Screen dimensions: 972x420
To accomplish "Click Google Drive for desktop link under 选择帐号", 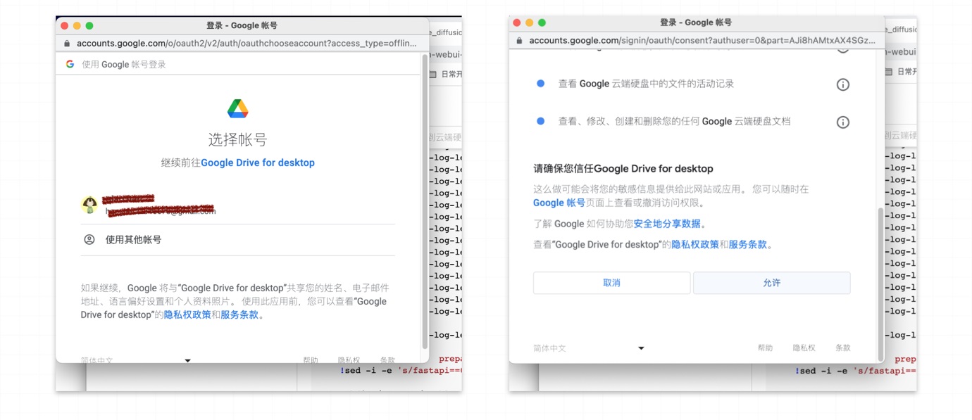I will (x=258, y=163).
